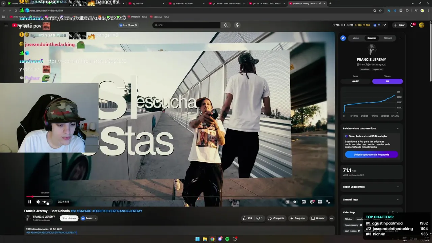The height and width of the screenshot is (243, 432).
Task: Open File Explorer from taskbar
Action: coord(205,239)
